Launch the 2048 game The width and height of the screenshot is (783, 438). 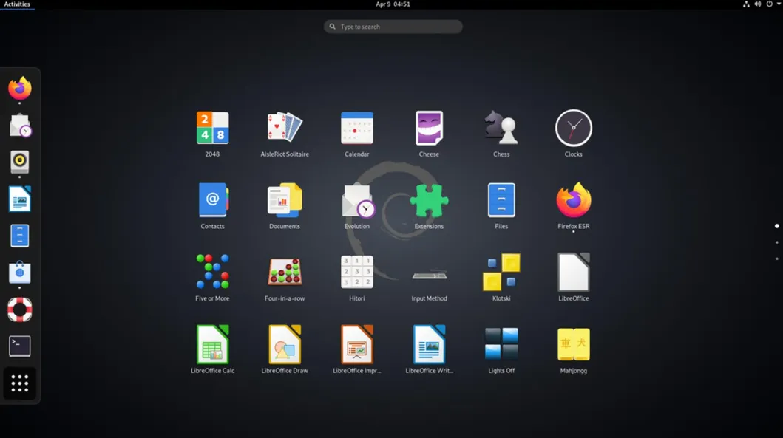212,127
